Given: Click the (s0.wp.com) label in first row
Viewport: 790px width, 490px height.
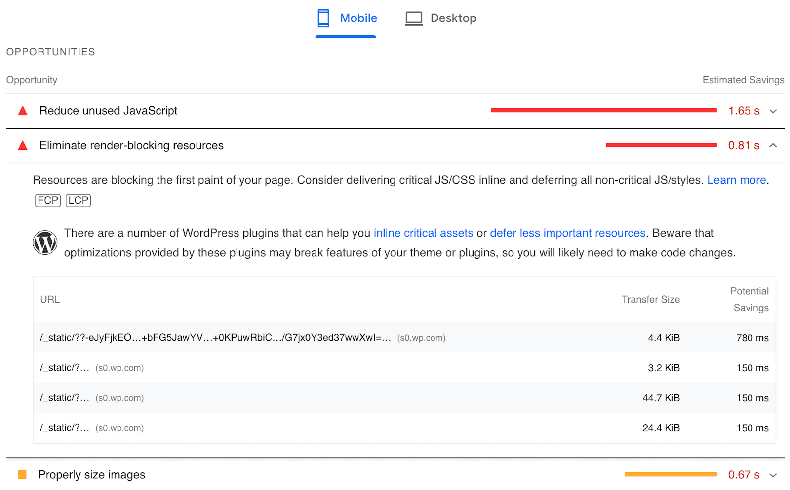Looking at the screenshot, I should (421, 338).
